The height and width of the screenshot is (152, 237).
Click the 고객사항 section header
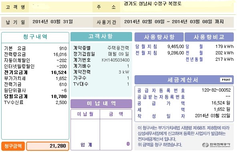[x=101, y=36]
